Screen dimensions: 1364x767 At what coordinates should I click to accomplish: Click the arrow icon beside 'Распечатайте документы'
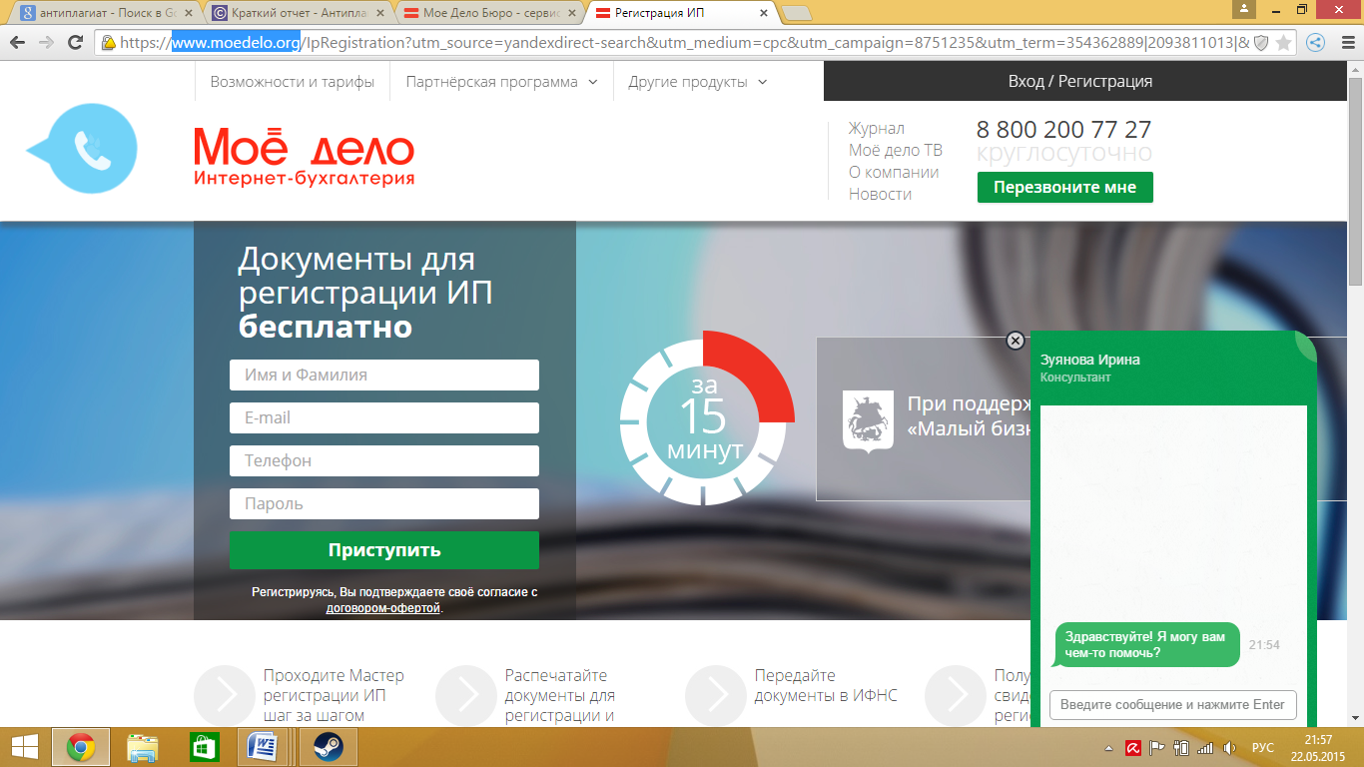(466, 695)
